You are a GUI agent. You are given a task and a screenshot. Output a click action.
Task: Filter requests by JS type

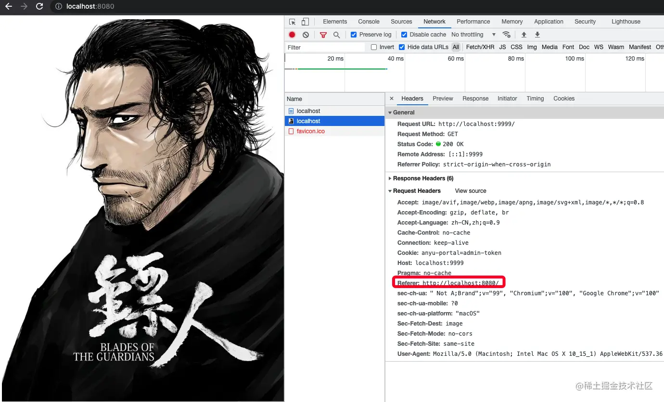point(502,47)
